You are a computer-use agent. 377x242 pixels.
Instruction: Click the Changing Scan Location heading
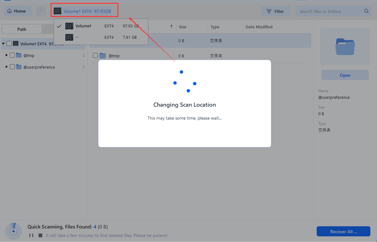tap(185, 105)
